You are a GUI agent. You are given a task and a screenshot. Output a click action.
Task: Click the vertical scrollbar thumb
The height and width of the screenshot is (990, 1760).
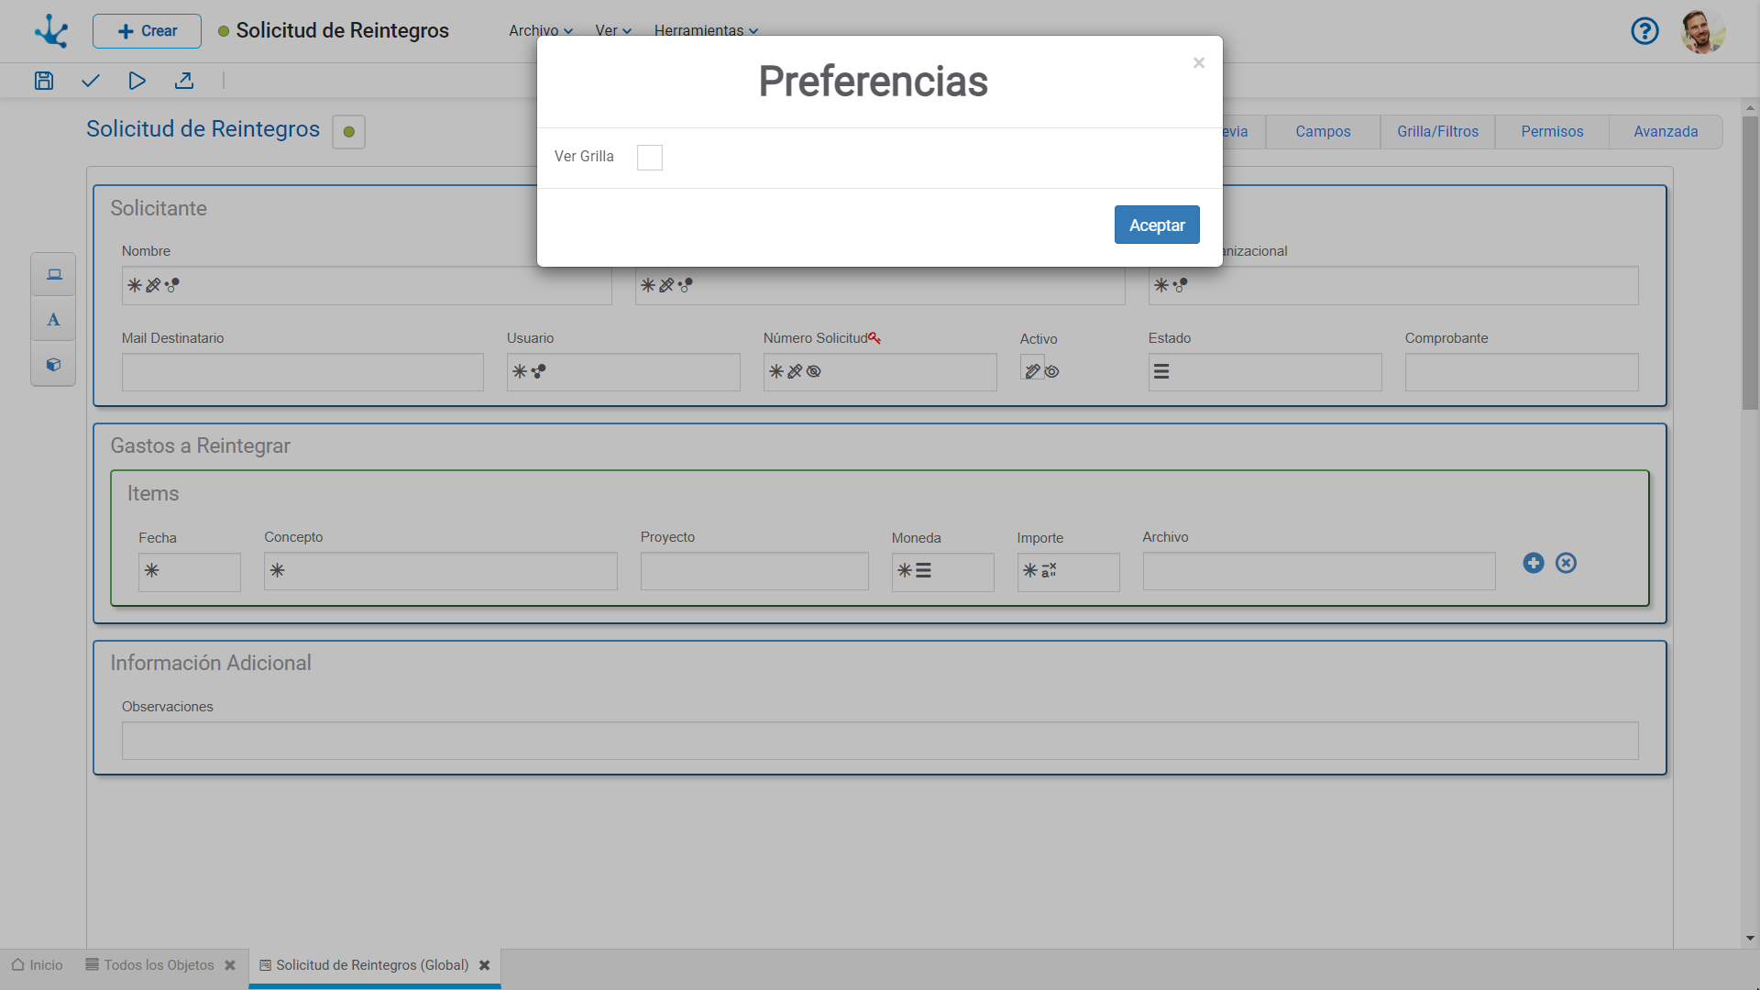(x=1750, y=261)
